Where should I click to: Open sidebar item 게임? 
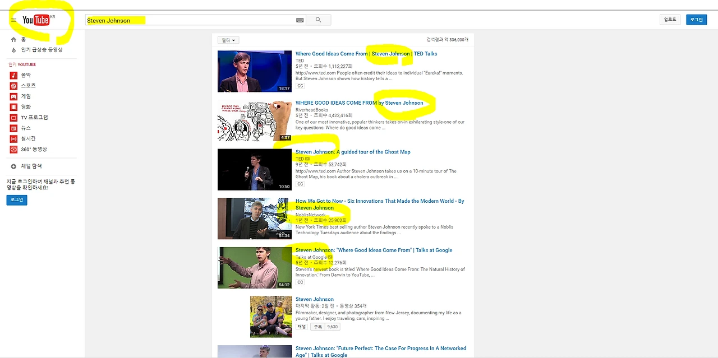(26, 96)
